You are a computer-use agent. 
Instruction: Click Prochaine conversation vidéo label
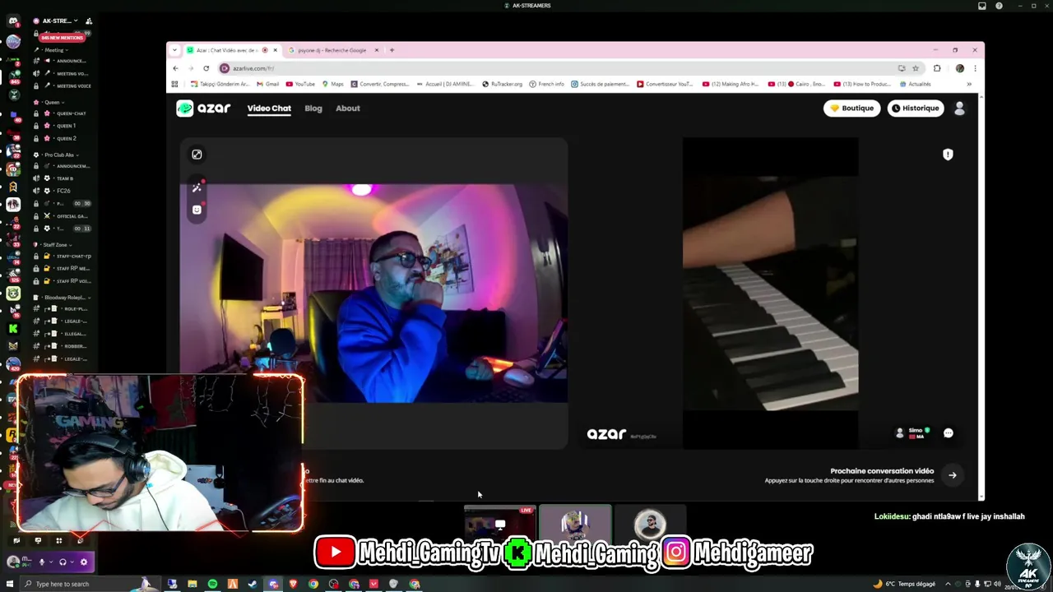[x=882, y=471]
